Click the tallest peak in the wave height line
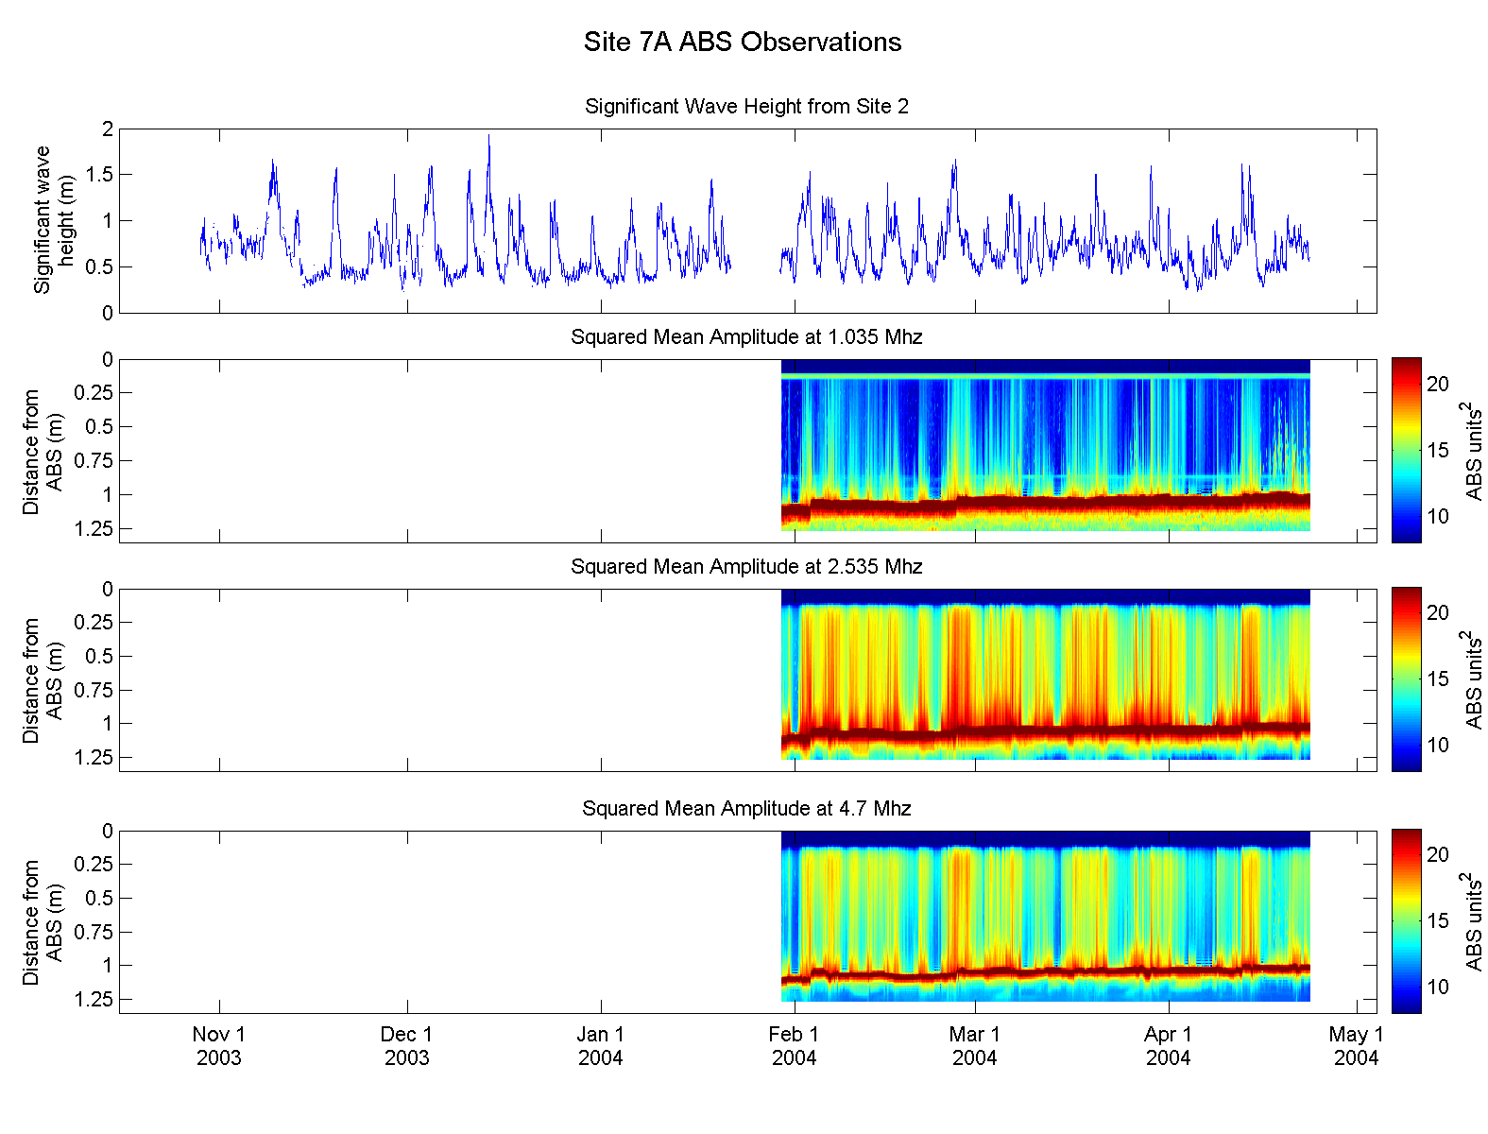 pyautogui.click(x=488, y=138)
